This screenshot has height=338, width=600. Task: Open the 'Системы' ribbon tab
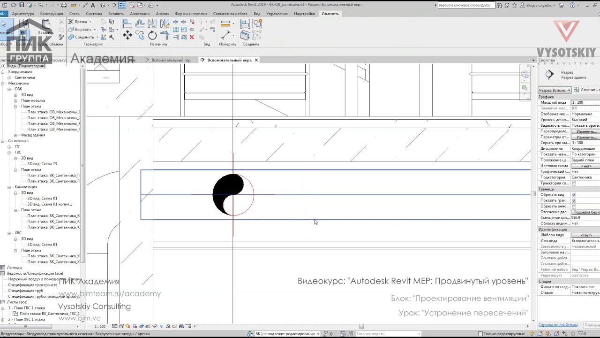pyautogui.click(x=94, y=14)
